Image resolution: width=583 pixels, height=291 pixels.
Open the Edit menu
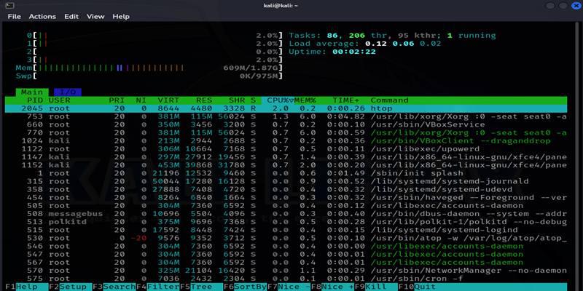[71, 17]
